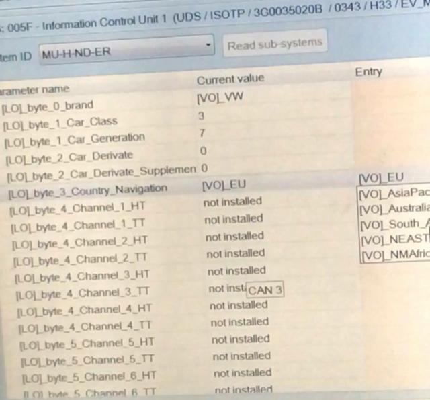The width and height of the screenshot is (430, 400).
Task: Select the [LO]_byte_1_Car_Class parameter
Action: point(60,124)
